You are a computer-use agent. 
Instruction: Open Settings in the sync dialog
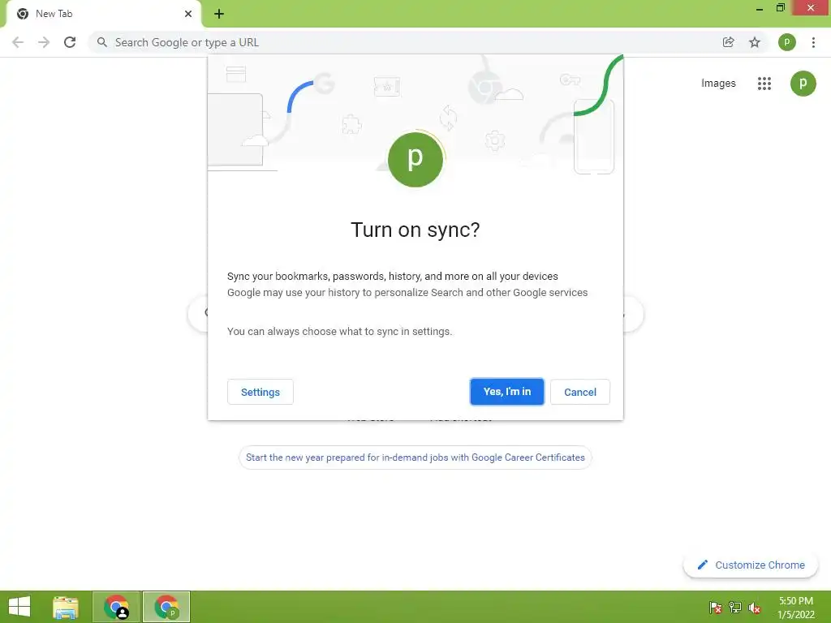[x=260, y=392]
